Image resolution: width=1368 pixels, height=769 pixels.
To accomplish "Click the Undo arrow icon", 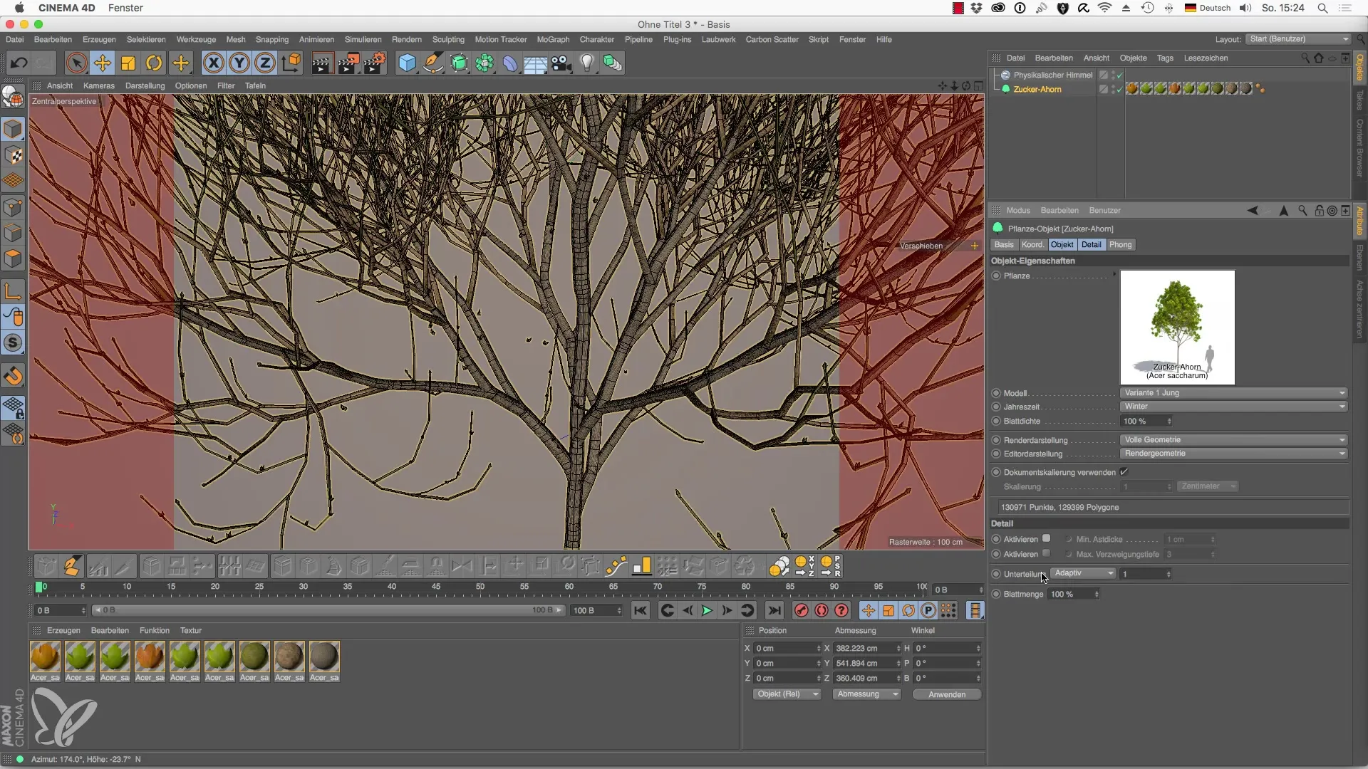I will [19, 63].
